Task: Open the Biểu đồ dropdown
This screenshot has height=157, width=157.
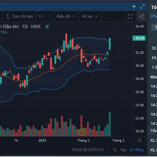Action: [66, 16]
